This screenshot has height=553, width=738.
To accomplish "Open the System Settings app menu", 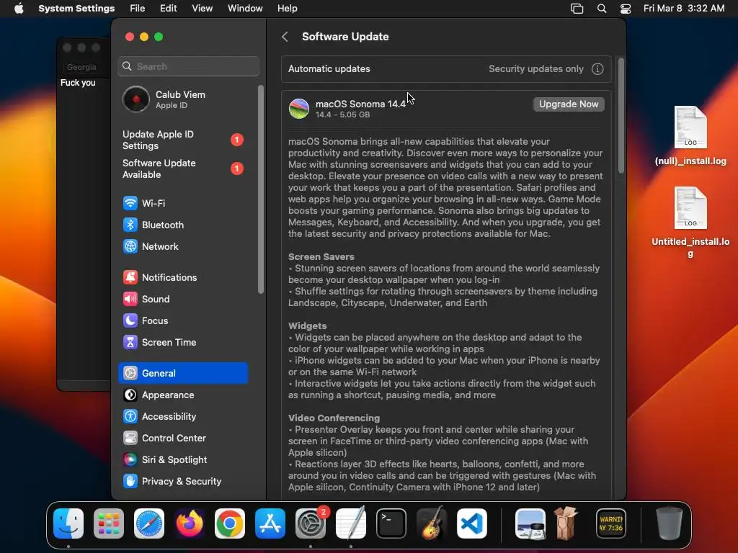I will point(76,9).
